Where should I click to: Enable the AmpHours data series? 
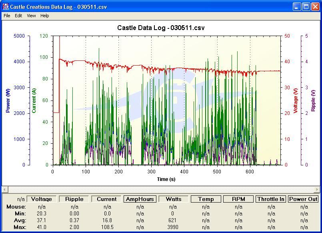[140, 199]
